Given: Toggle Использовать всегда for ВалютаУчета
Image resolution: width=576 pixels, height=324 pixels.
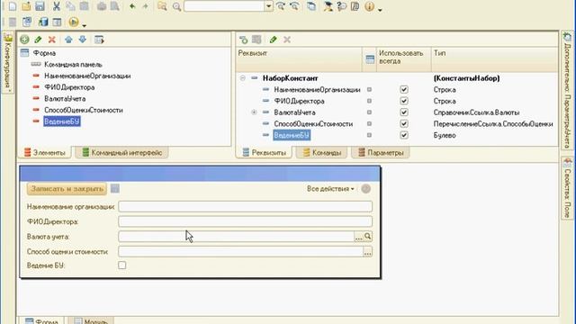Looking at the screenshot, I should pyautogui.click(x=404, y=112).
